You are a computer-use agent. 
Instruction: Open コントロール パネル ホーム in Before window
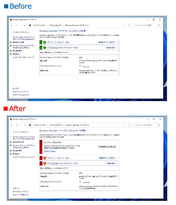(x=21, y=32)
